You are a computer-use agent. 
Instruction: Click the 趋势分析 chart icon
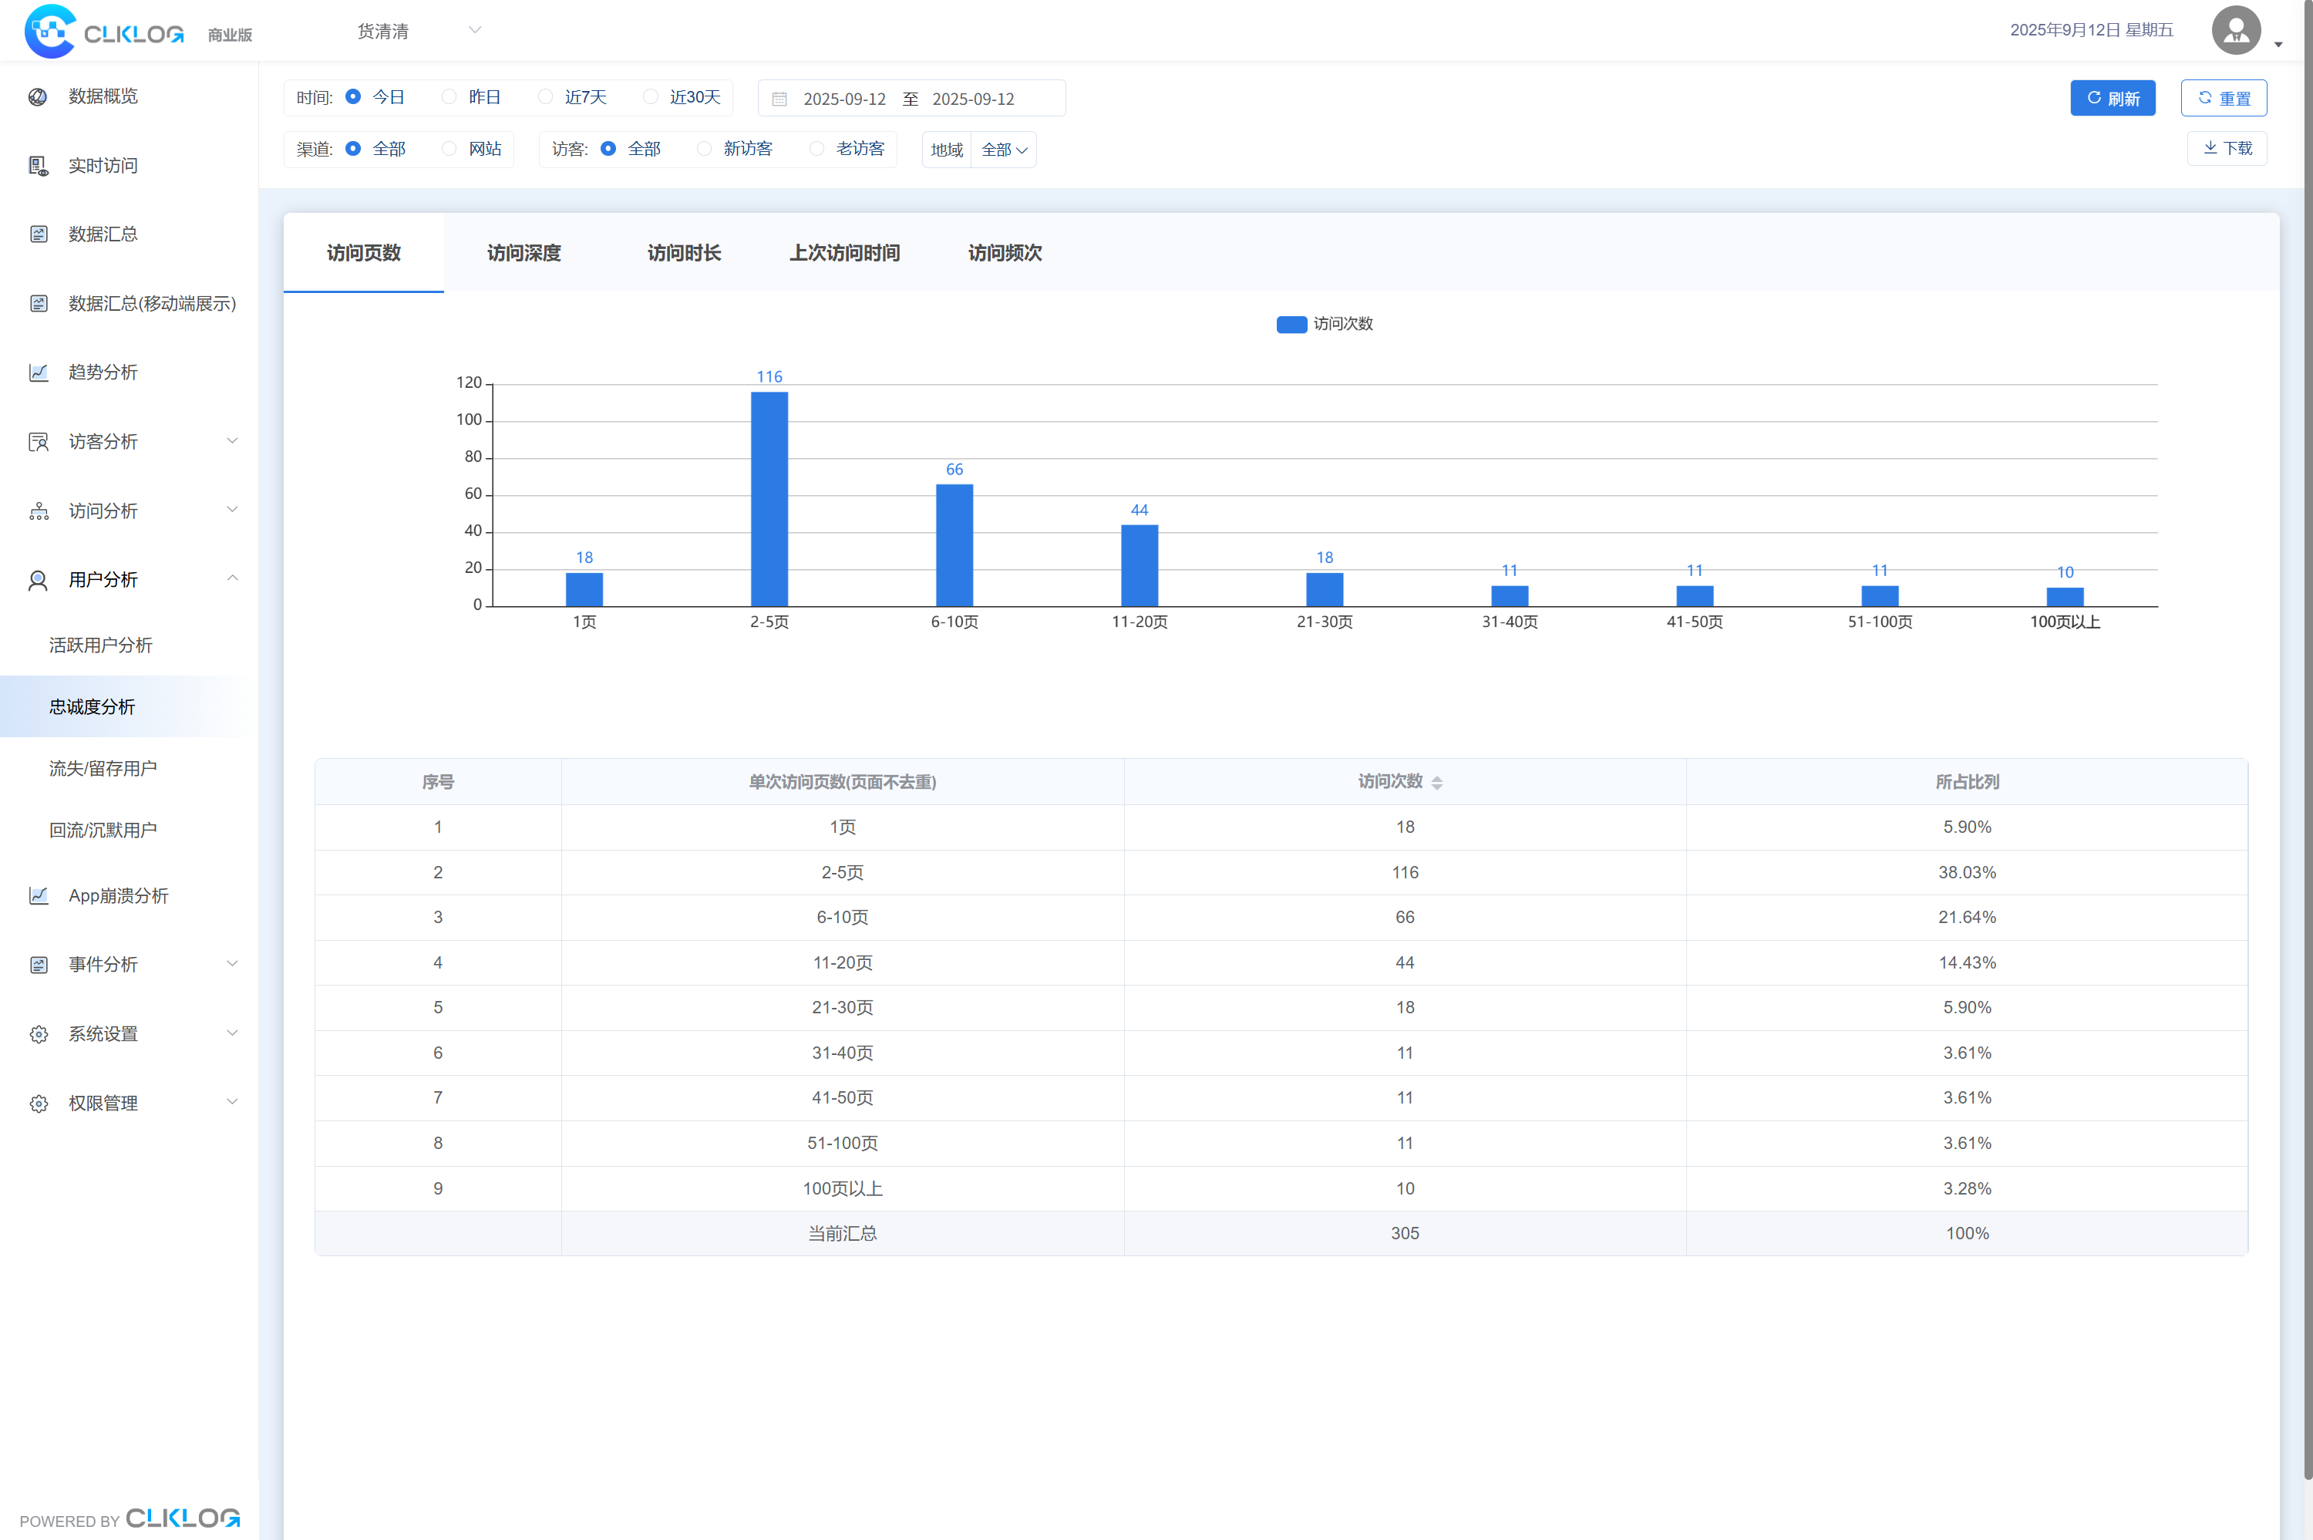click(x=39, y=372)
